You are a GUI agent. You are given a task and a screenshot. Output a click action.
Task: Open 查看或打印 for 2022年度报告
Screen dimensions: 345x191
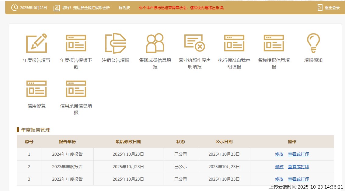tap(298, 179)
